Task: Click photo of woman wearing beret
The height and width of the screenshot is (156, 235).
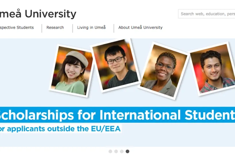Action: (71, 71)
